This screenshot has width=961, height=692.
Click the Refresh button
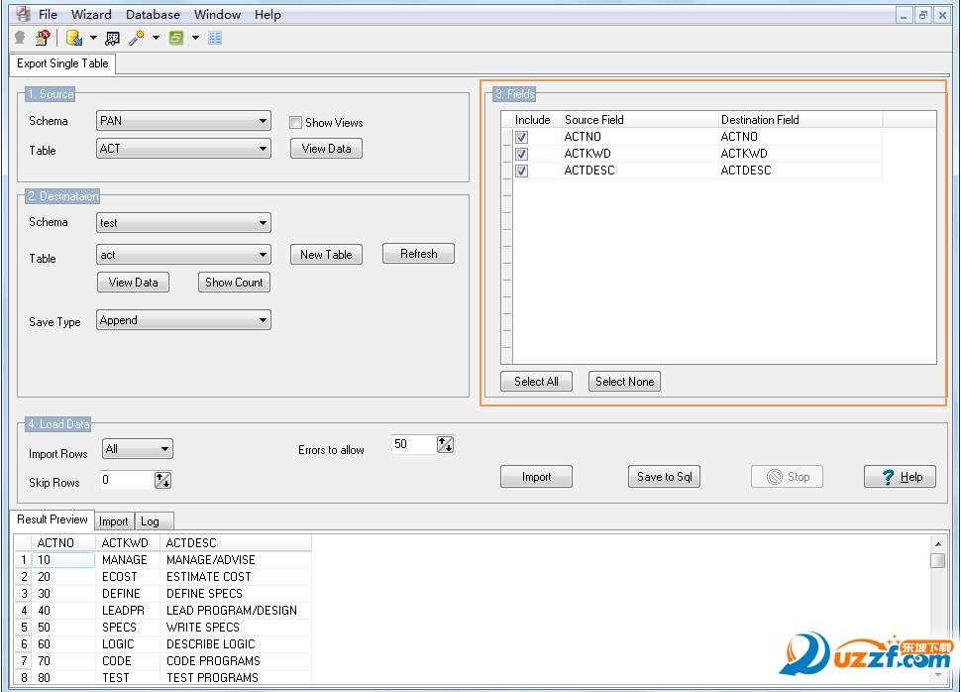click(x=419, y=254)
